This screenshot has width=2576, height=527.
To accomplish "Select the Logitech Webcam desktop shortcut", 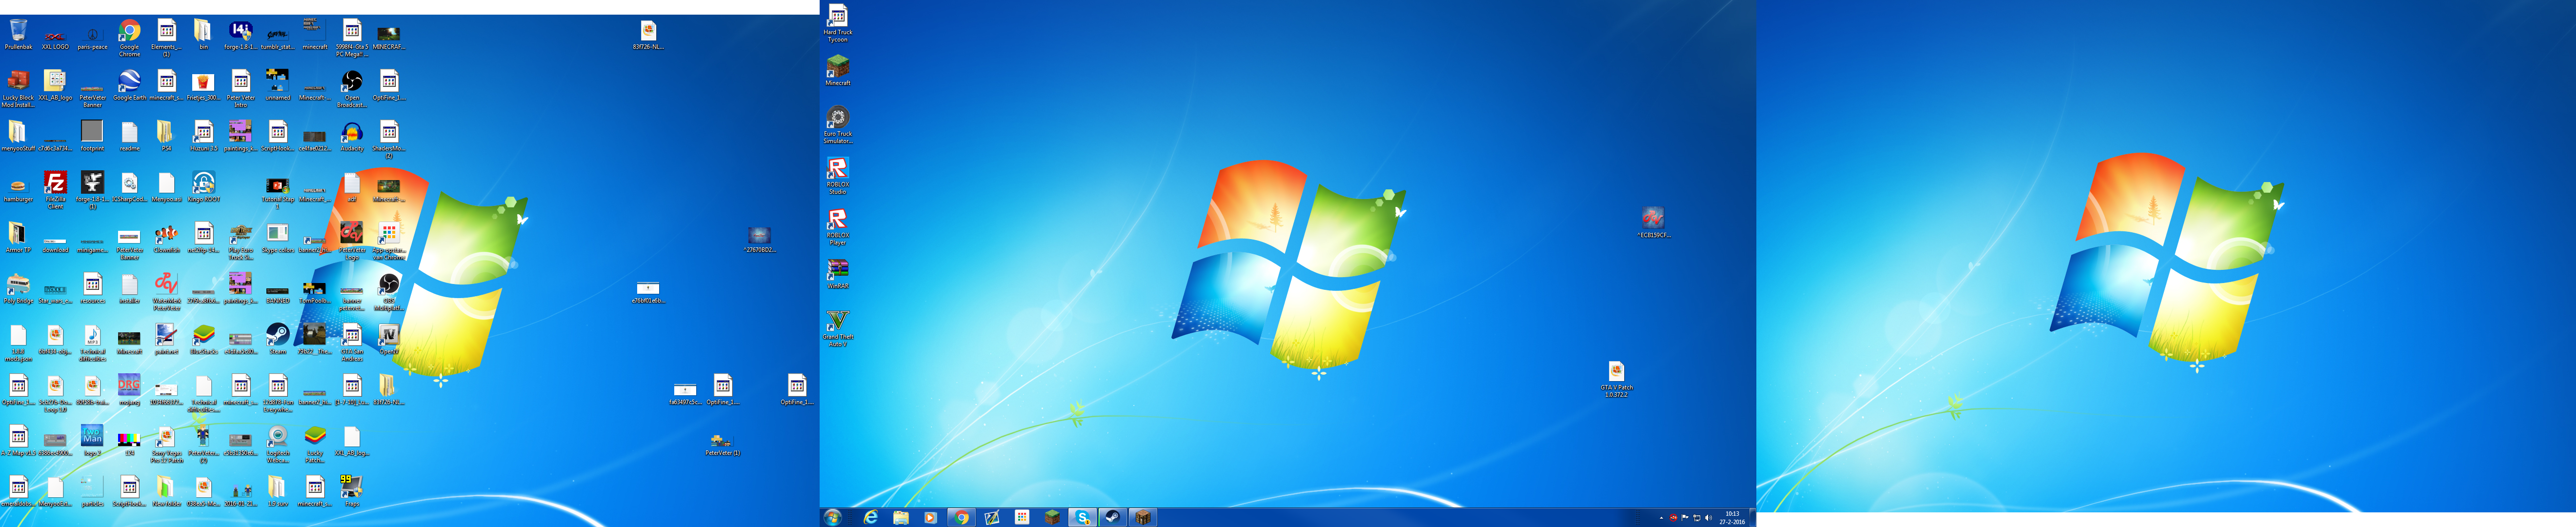I will [278, 444].
